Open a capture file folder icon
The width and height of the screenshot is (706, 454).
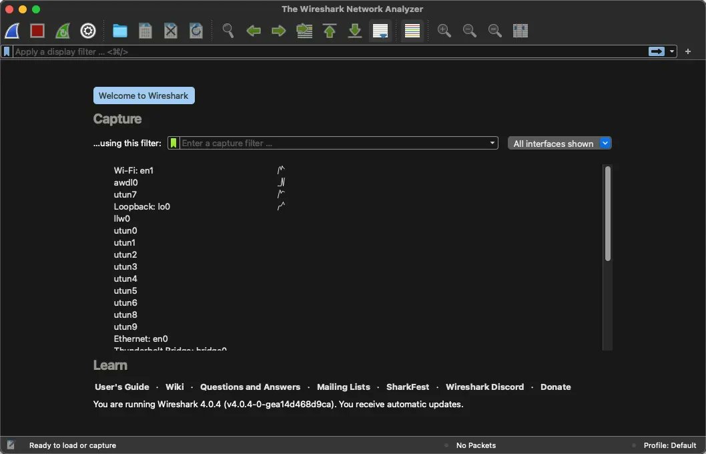(119, 31)
